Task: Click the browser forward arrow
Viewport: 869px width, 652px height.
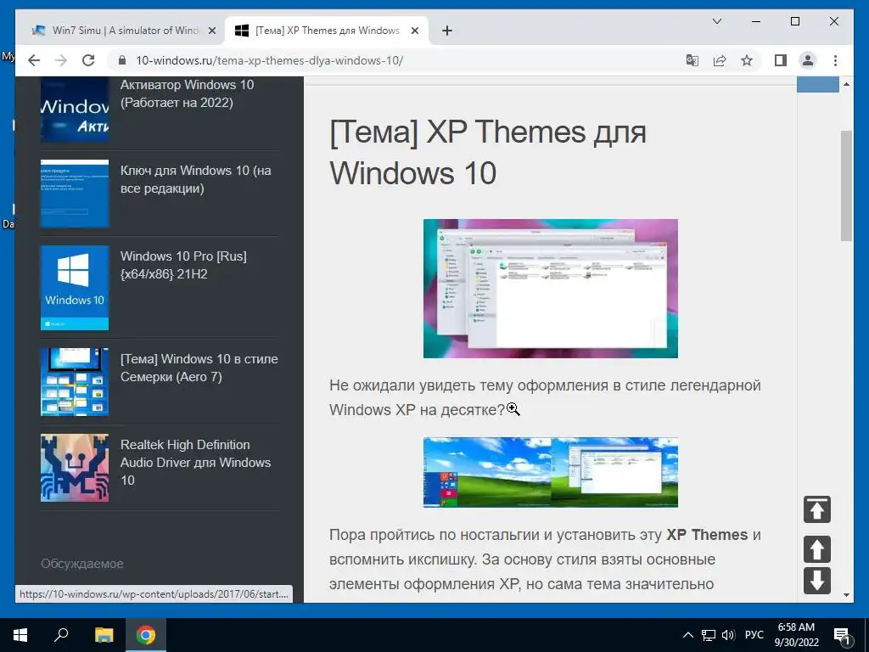Action: (x=61, y=60)
